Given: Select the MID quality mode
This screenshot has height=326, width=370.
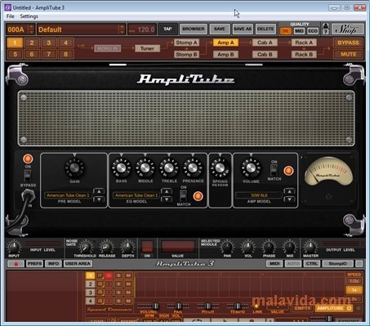Looking at the screenshot, I should click(x=299, y=31).
